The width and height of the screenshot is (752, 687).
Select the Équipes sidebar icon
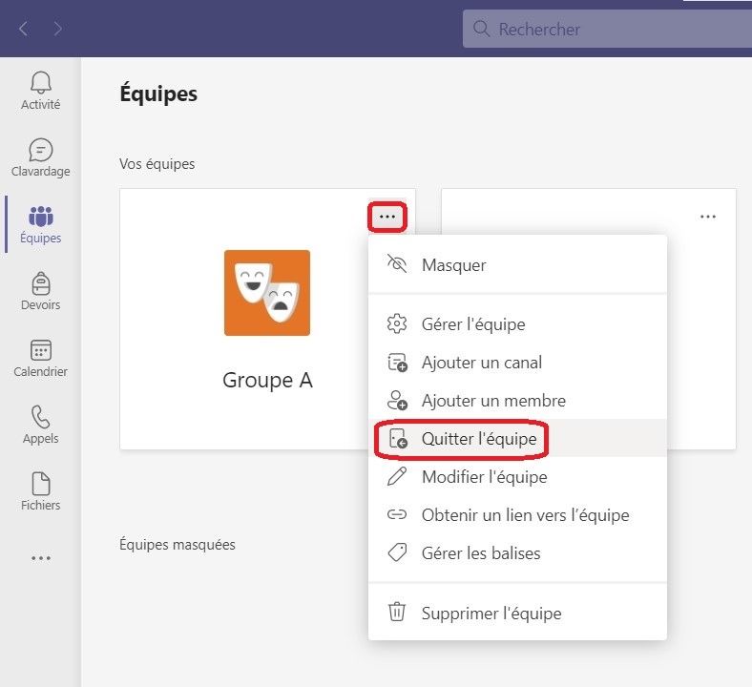click(40, 224)
